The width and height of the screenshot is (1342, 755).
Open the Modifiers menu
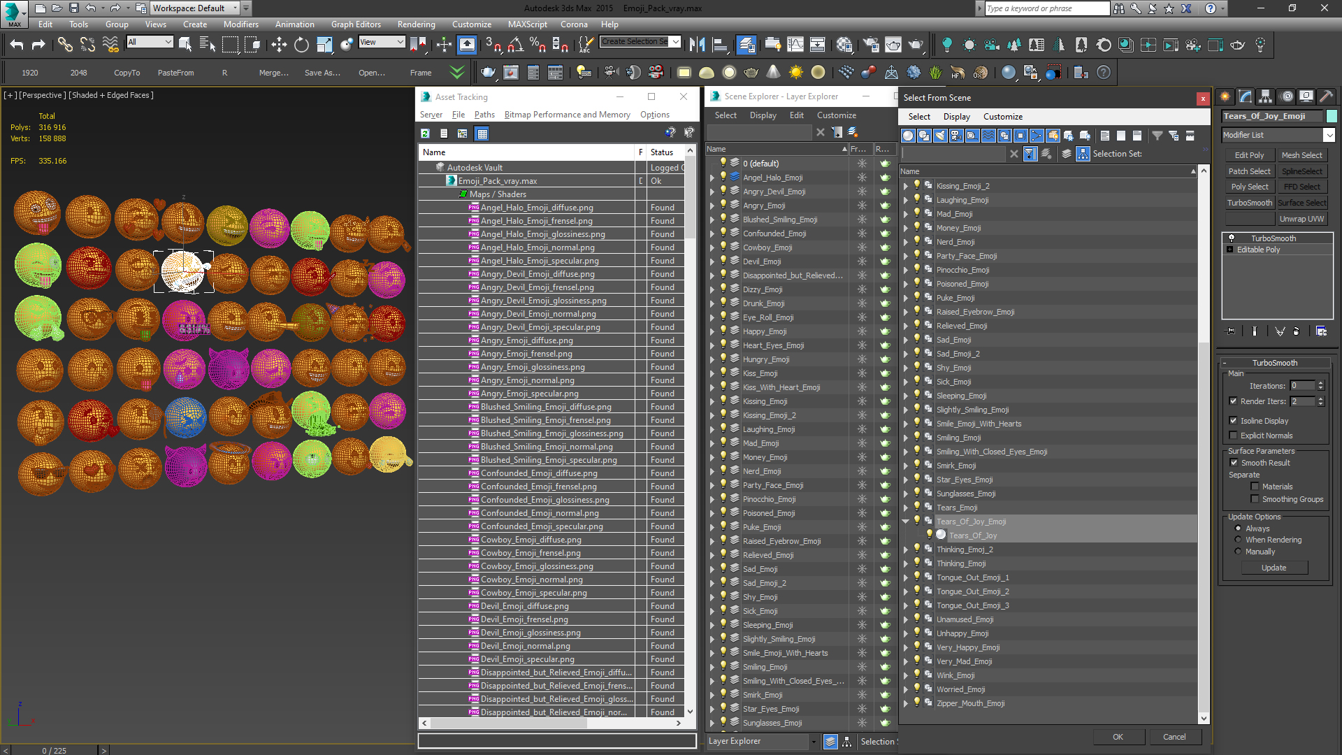pyautogui.click(x=240, y=24)
